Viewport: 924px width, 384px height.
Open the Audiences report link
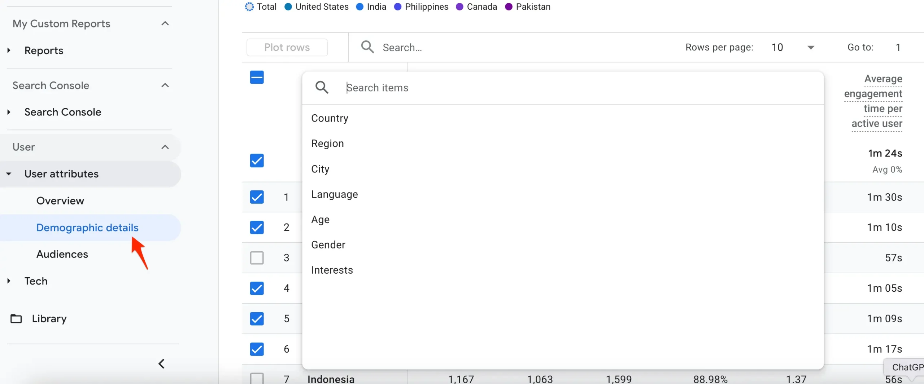62,254
